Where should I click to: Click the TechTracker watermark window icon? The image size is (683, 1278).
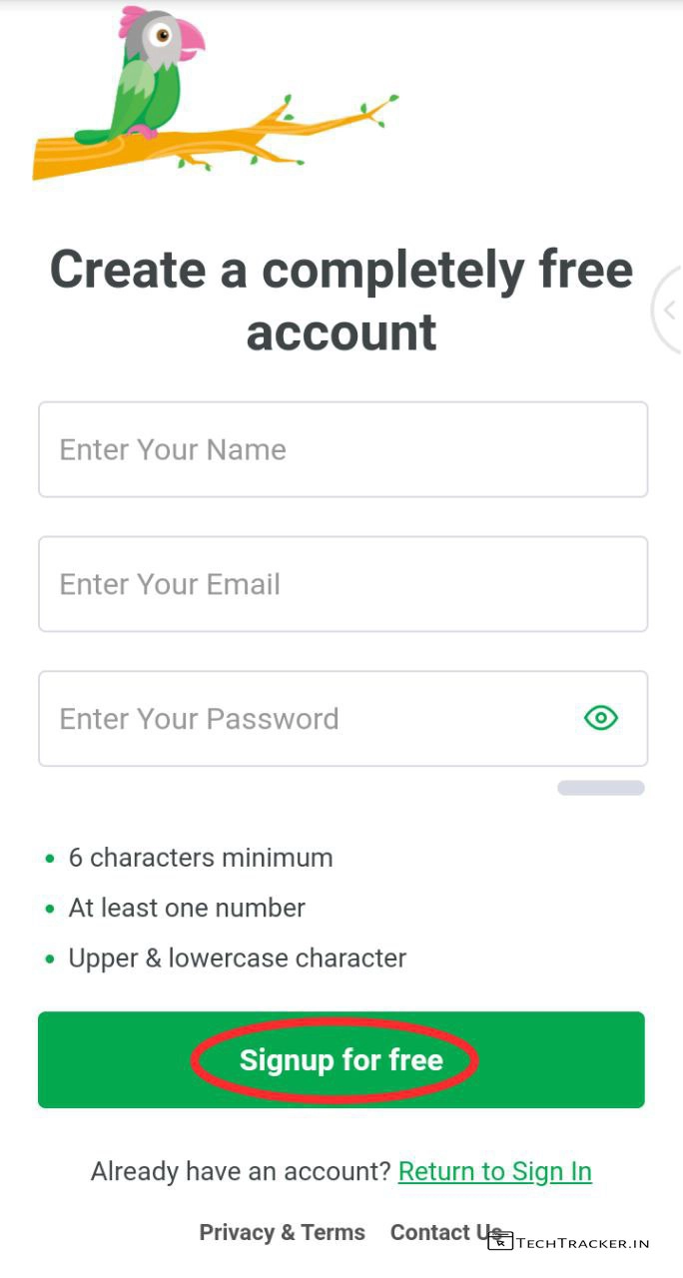pyautogui.click(x=500, y=1242)
